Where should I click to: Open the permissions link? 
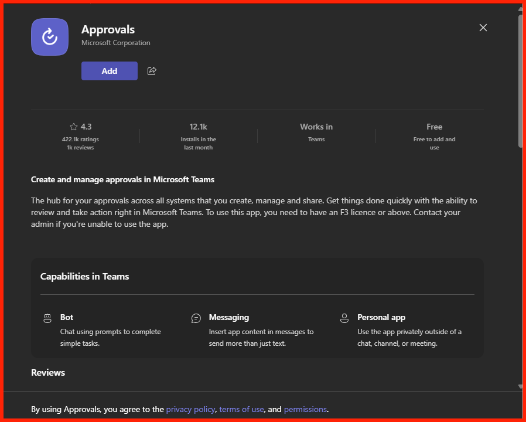tap(305, 409)
